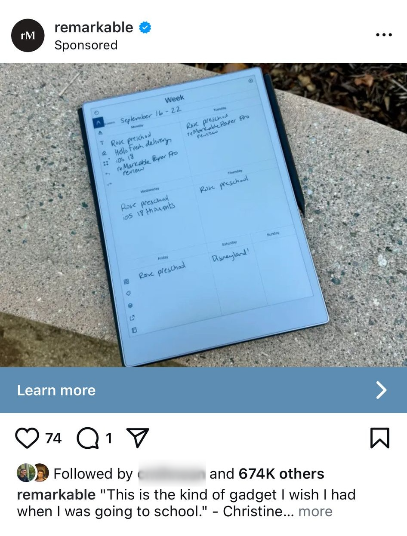View the 74 likes count

53,438
